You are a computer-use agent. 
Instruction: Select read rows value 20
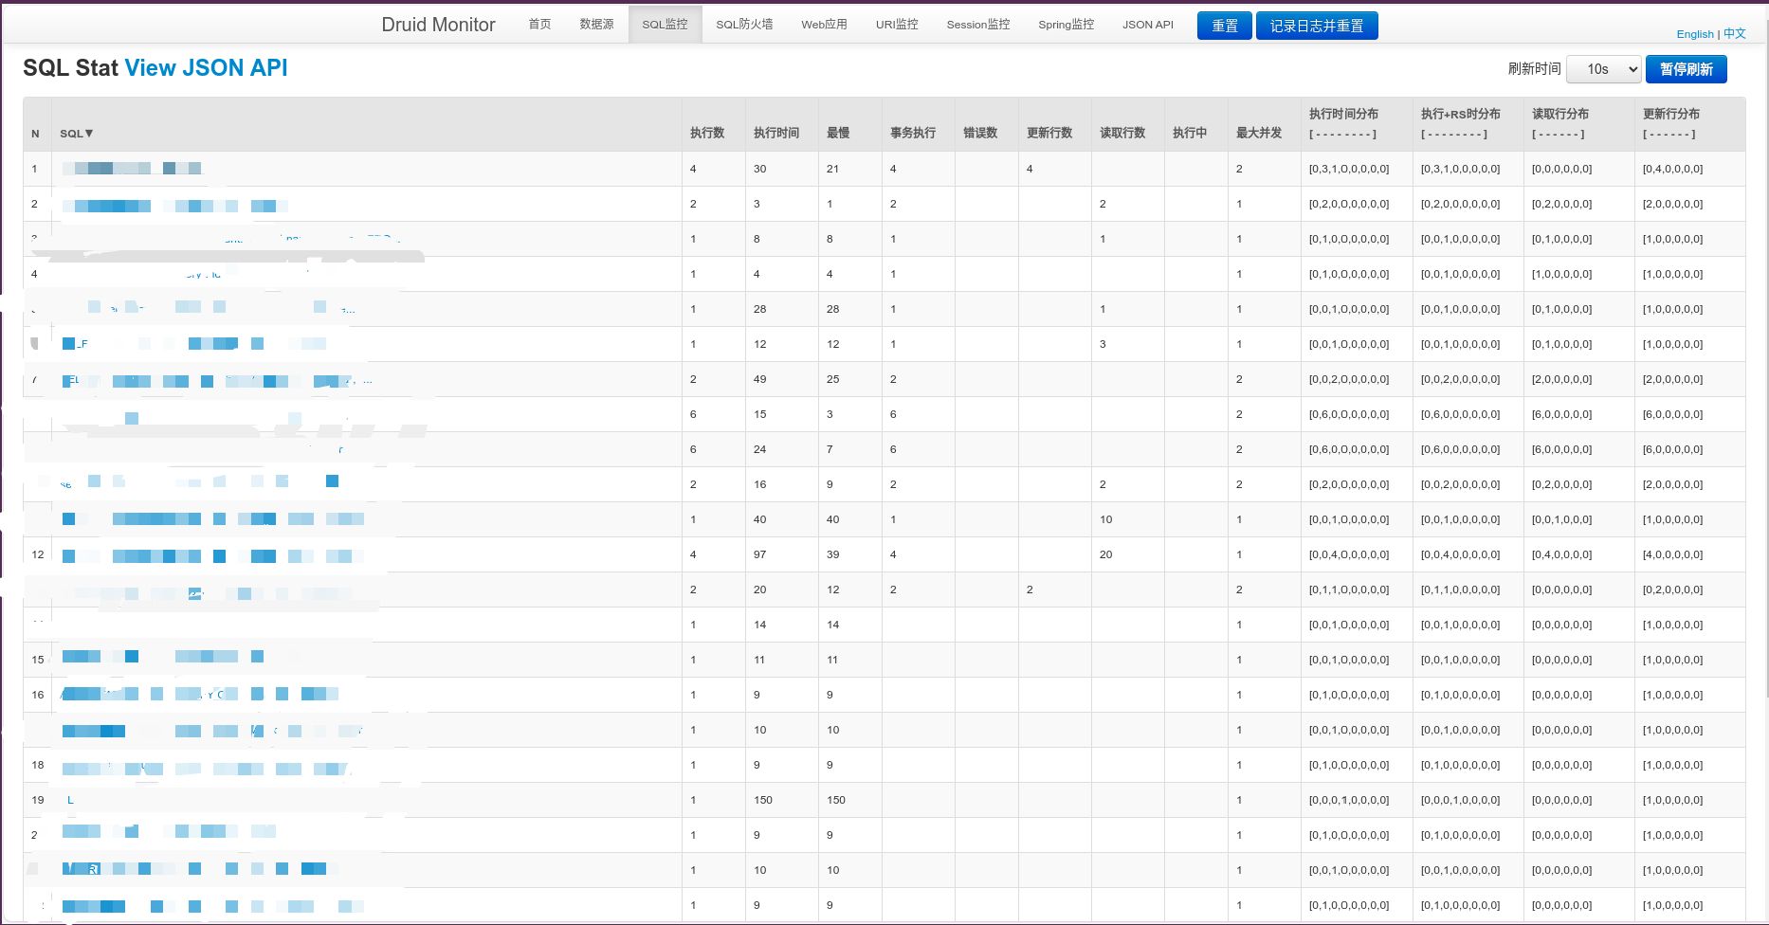point(1105,554)
